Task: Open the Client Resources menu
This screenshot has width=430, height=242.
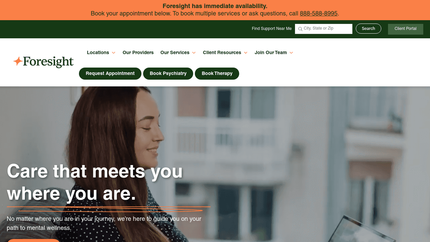Action: tap(222, 53)
